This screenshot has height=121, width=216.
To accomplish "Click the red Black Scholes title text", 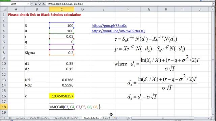I will coord(45,15).
